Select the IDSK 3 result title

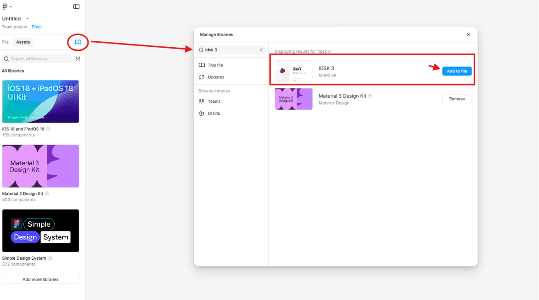tap(326, 68)
